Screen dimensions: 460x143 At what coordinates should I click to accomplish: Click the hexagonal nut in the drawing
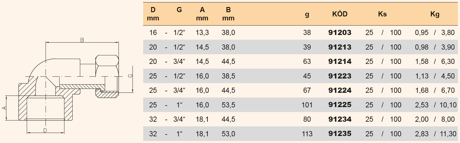click(107, 65)
